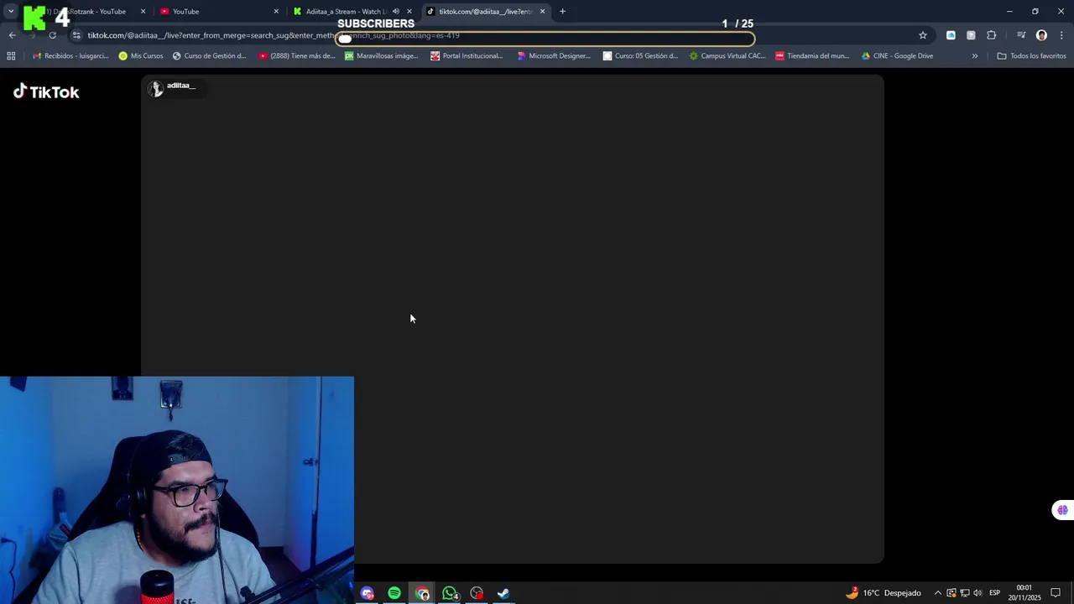Open Campus Virtual CAC bookmark

click(x=727, y=56)
